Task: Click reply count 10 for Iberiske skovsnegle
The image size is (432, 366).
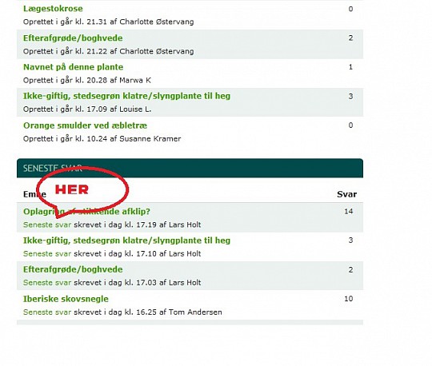Action: point(349,299)
